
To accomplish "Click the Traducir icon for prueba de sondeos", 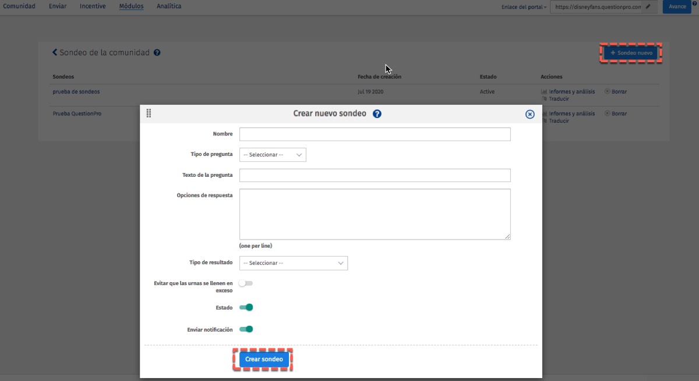I will pyautogui.click(x=545, y=99).
